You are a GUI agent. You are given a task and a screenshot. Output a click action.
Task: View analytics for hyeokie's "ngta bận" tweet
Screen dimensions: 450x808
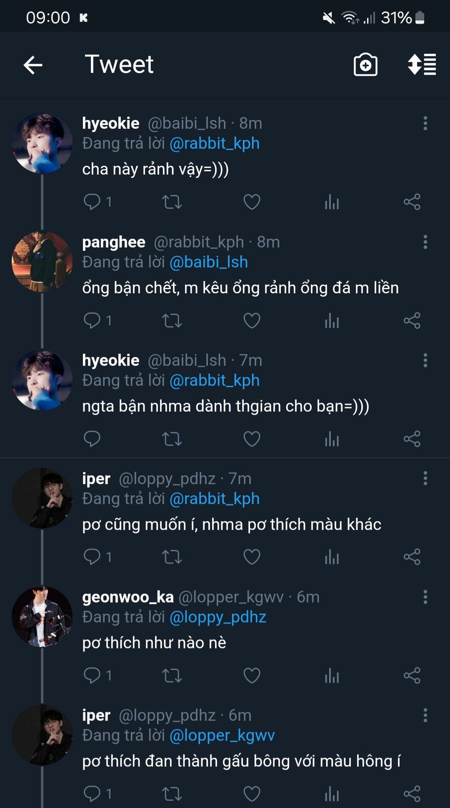pos(332,439)
